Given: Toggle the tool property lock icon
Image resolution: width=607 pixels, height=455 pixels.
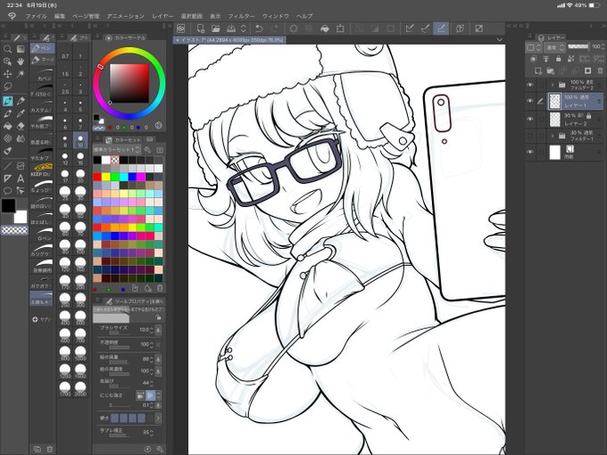Looking at the screenshot, I should pos(158,318).
